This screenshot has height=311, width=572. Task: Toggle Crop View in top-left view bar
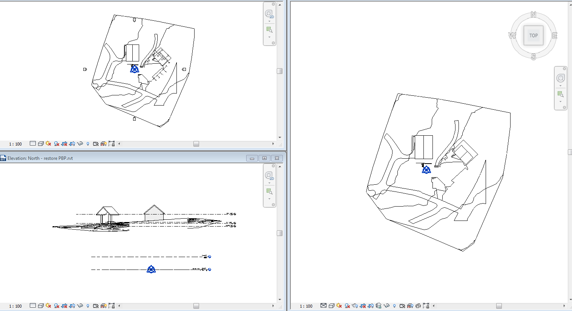coord(64,144)
